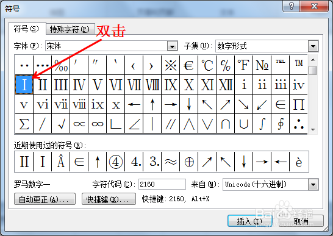The height and width of the screenshot is (236, 333).
Task: Pick the degree Celsius ℃ symbol
Action: [x=207, y=65]
